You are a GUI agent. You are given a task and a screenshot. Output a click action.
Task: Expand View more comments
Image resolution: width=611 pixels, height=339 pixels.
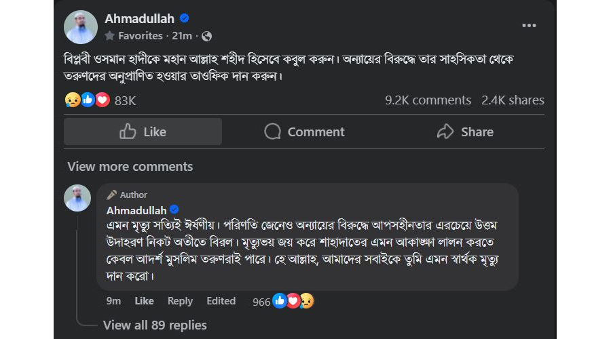[x=130, y=167]
